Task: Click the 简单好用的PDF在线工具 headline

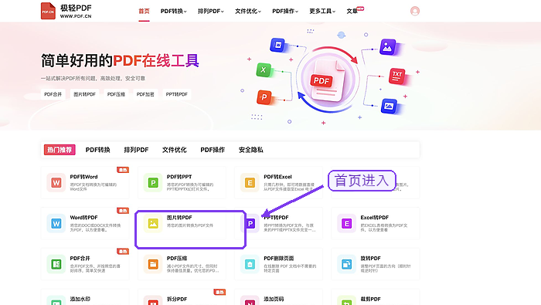Action: (x=120, y=61)
